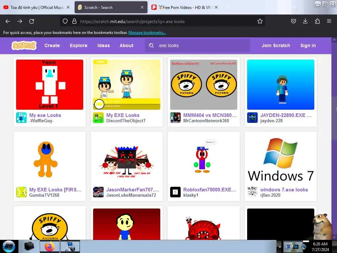Open author name rjfan-2020
The width and height of the screenshot is (337, 253).
pos(270,195)
